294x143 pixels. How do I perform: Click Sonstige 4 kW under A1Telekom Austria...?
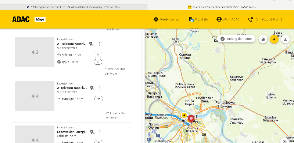tap(70, 99)
